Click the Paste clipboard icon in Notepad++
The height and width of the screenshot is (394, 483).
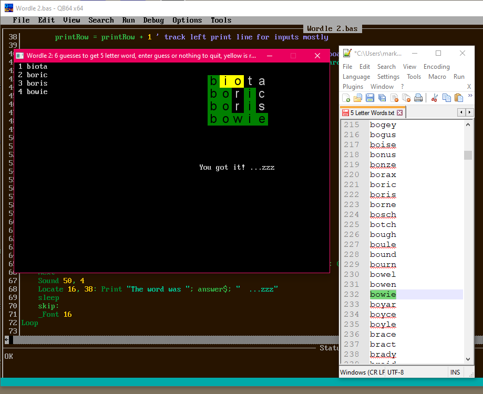click(x=459, y=98)
